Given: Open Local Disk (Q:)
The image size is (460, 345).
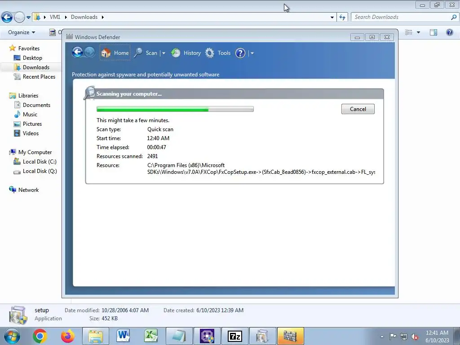Looking at the screenshot, I should [x=40, y=171].
